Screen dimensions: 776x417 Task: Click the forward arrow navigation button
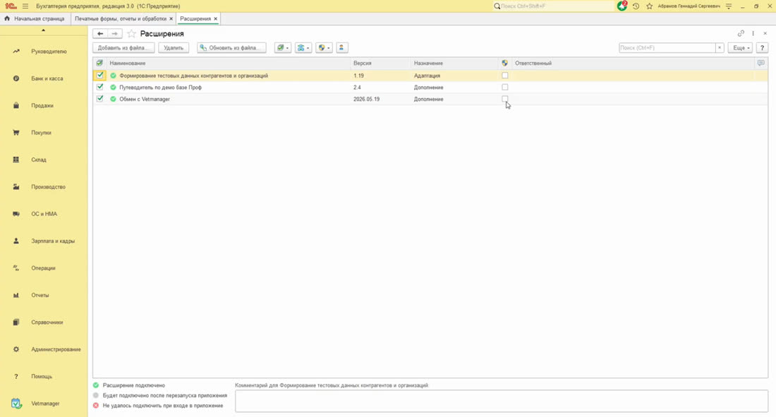pos(115,34)
